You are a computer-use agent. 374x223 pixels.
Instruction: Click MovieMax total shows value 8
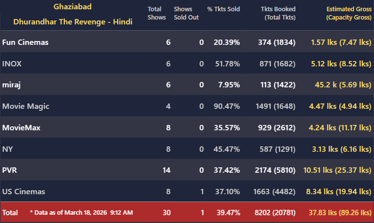[x=168, y=128]
